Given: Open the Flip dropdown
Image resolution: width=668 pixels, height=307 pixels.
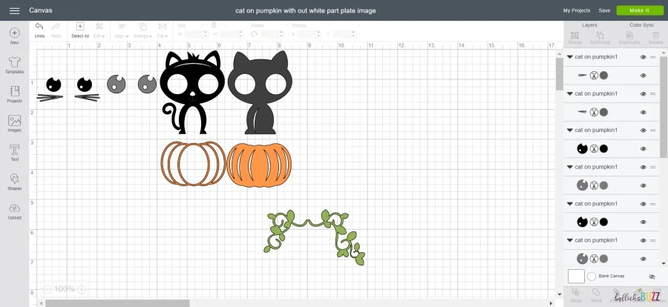Looking at the screenshot, I should pyautogui.click(x=163, y=30).
